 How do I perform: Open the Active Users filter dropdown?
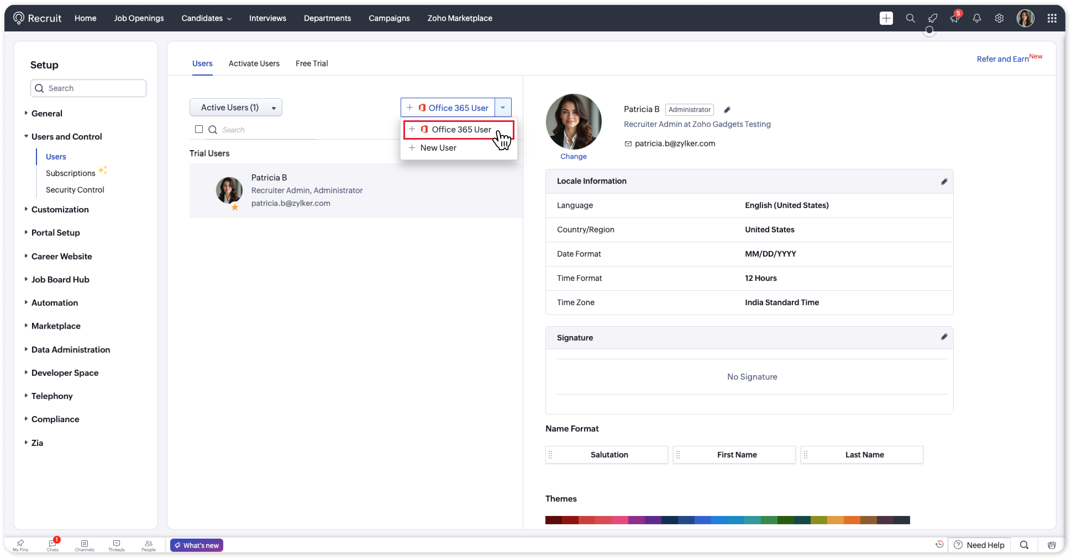236,107
